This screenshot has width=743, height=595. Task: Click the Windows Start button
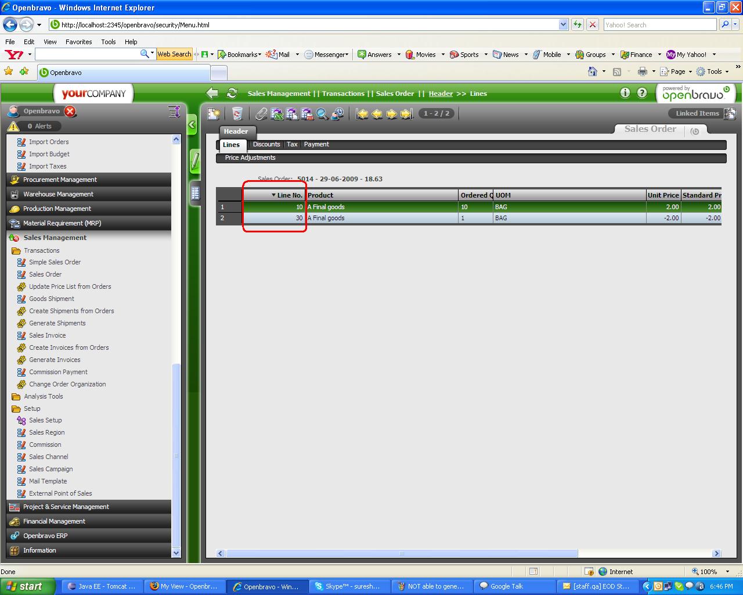pos(27,586)
